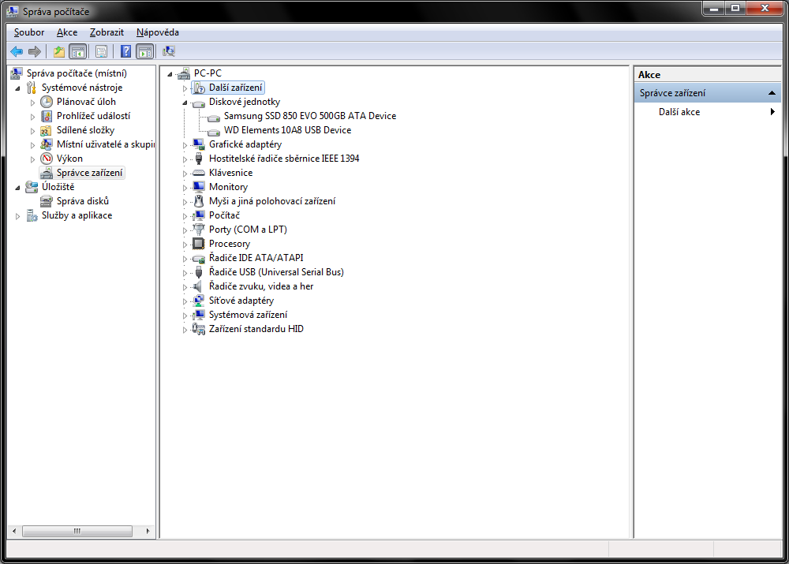Click the blue Help question mark icon

125,52
